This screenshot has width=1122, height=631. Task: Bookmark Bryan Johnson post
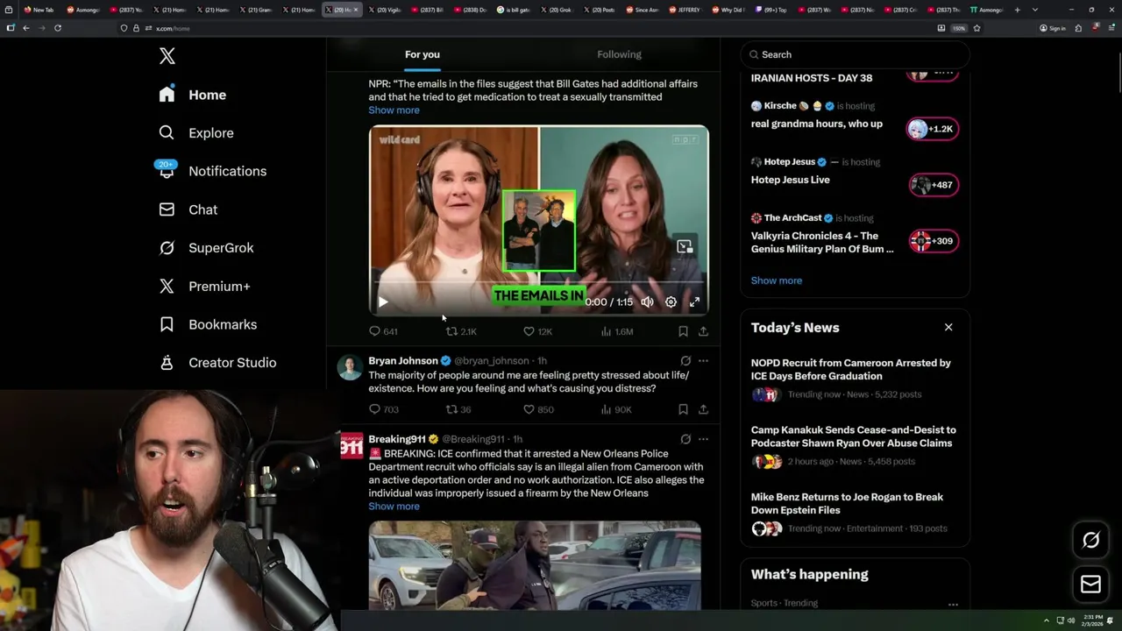(x=683, y=409)
